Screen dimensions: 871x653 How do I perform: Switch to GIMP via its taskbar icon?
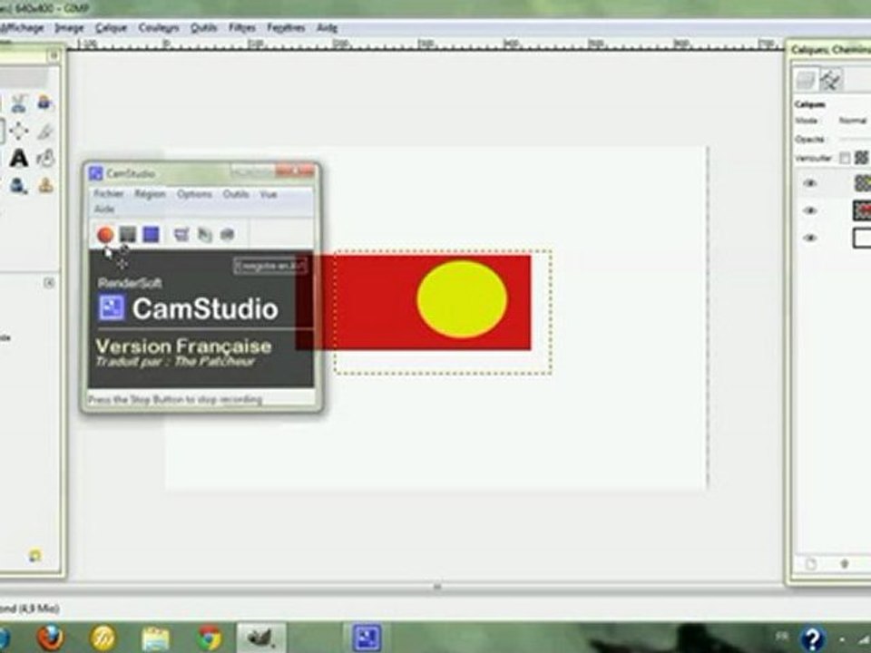261,638
